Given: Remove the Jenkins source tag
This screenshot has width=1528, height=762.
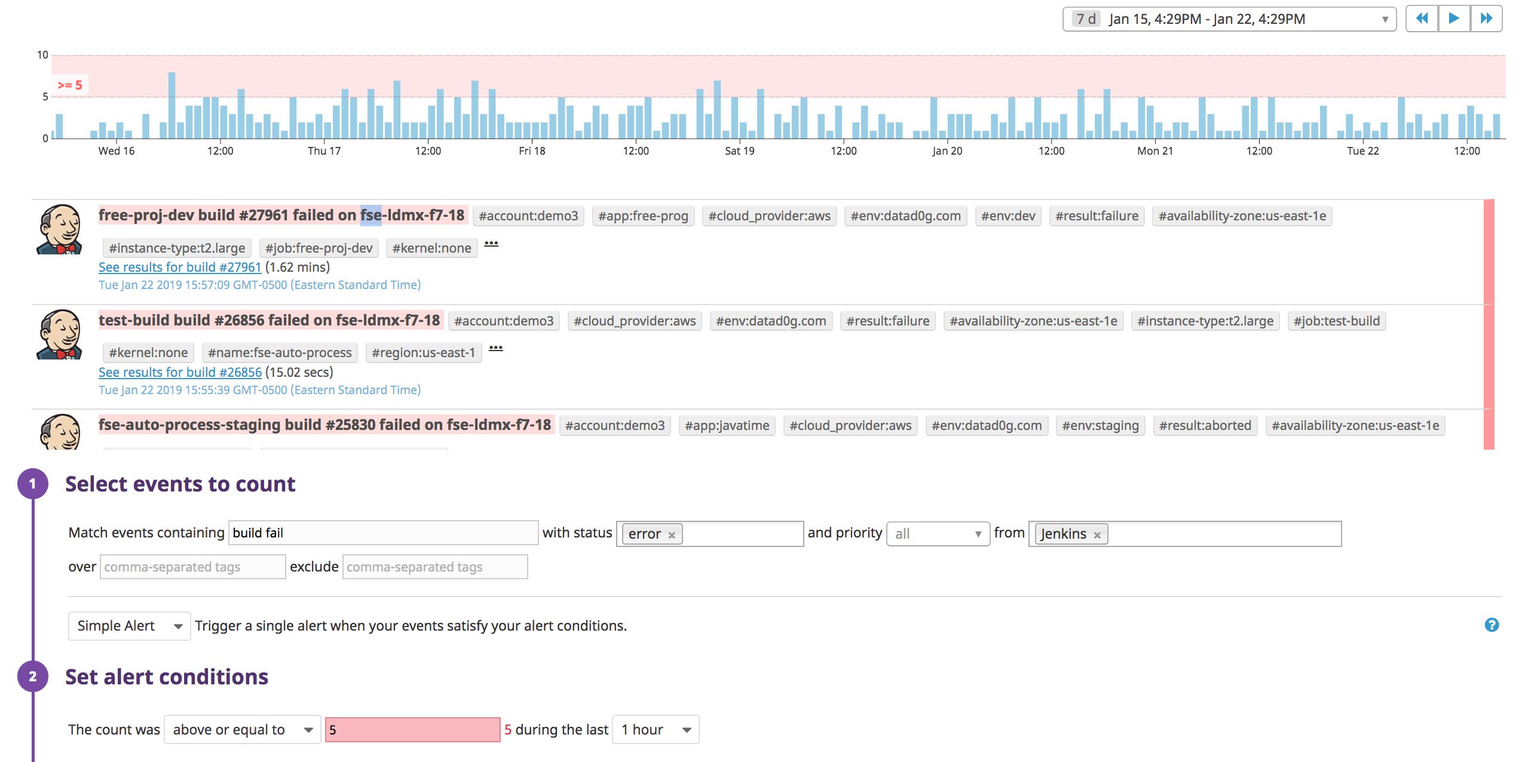Looking at the screenshot, I should [x=1097, y=535].
